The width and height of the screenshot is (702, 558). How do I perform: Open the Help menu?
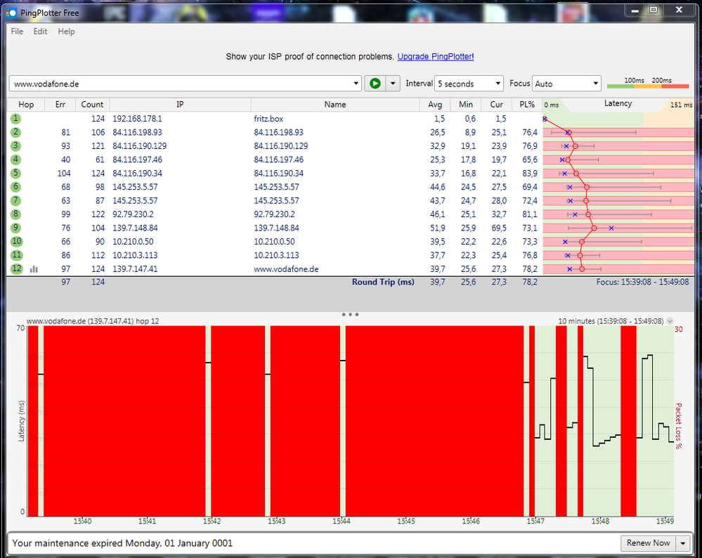pyautogui.click(x=66, y=32)
